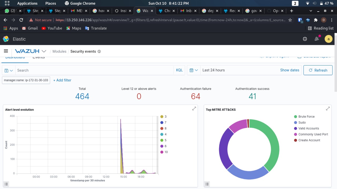This screenshot has width=337, height=189.
Task: Open a new browser tab
Action: (291, 11)
